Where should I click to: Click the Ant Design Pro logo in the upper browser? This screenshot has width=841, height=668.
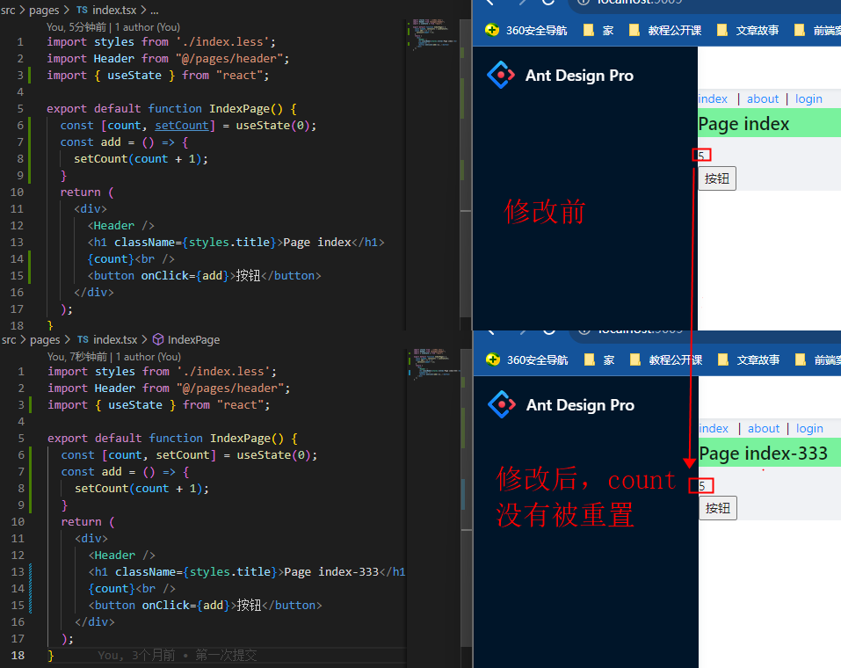(x=501, y=75)
